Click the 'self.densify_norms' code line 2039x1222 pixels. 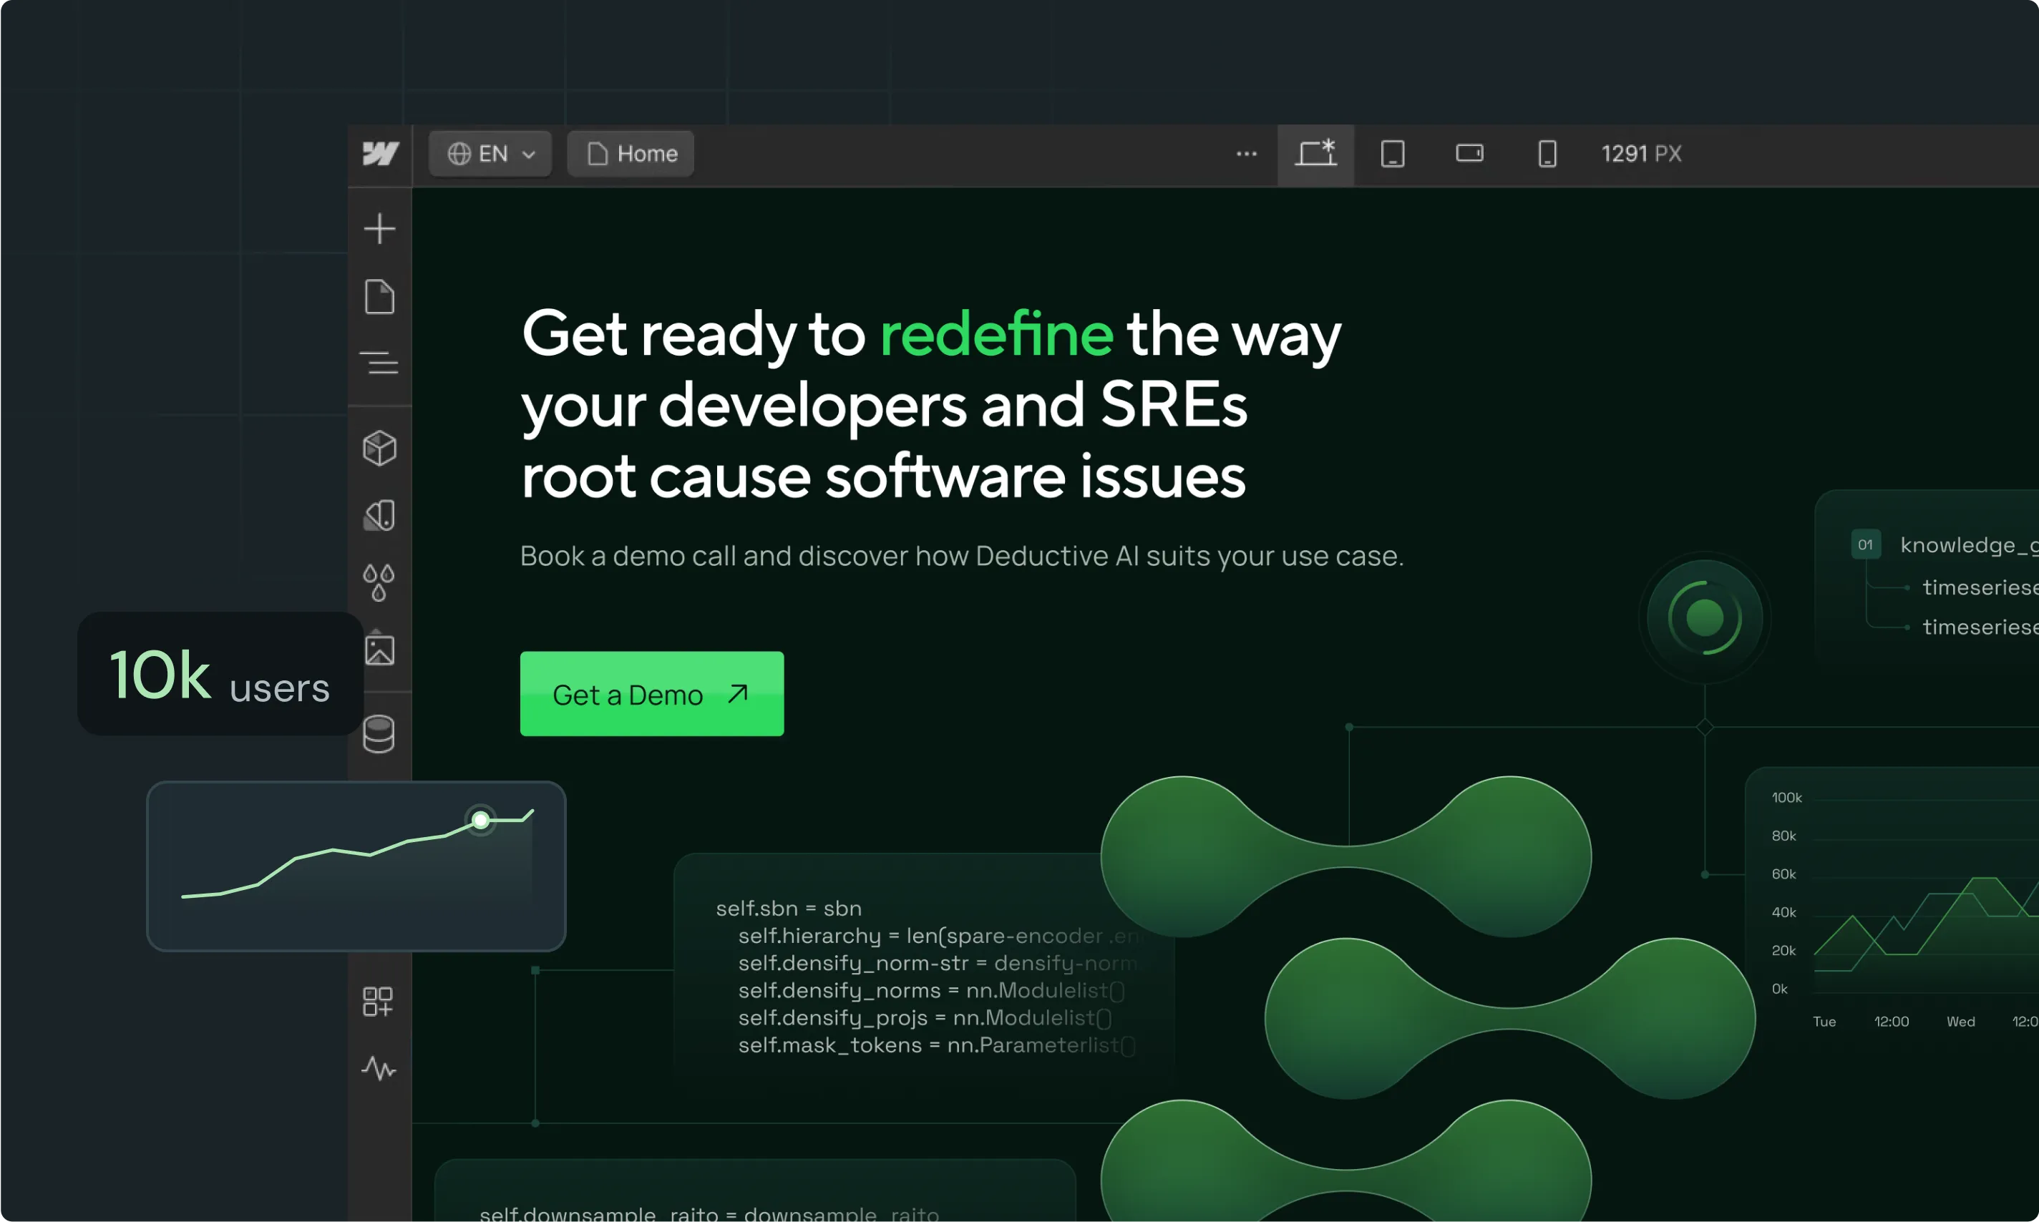(931, 991)
